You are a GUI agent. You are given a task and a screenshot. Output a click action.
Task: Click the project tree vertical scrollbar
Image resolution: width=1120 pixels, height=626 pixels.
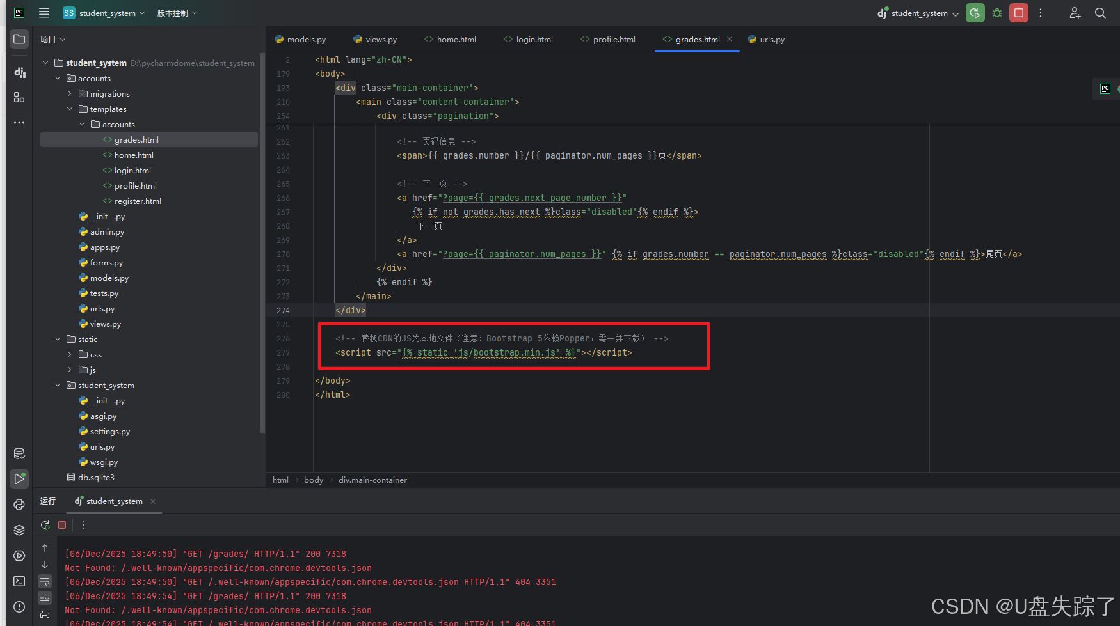click(x=262, y=243)
